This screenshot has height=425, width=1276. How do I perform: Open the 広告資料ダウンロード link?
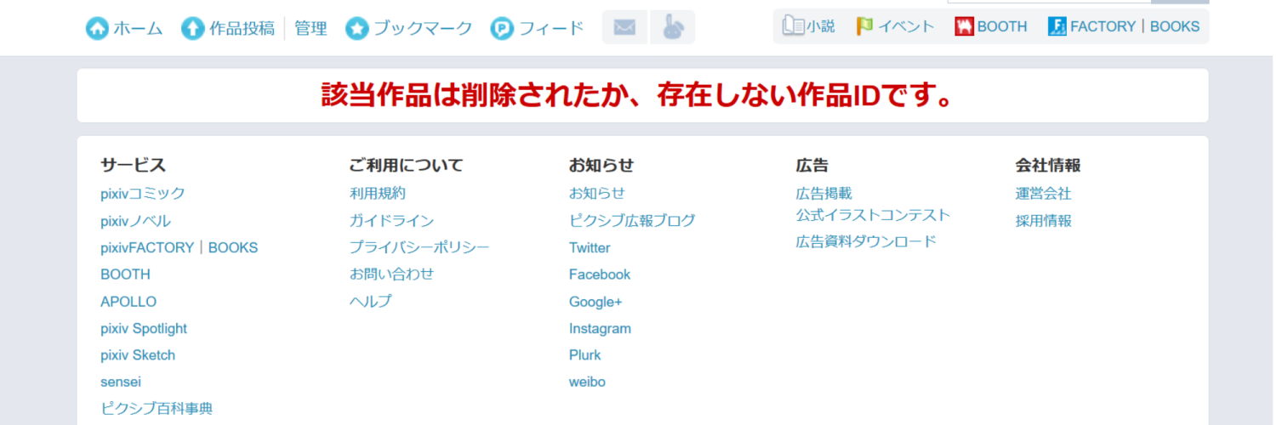(866, 241)
